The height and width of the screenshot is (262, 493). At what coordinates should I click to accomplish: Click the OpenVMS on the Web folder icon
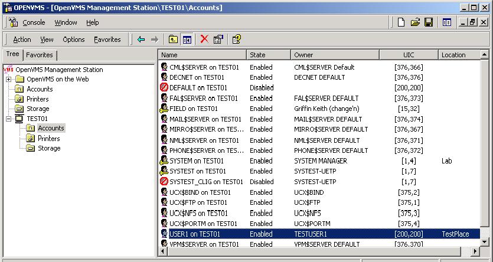pyautogui.click(x=19, y=79)
